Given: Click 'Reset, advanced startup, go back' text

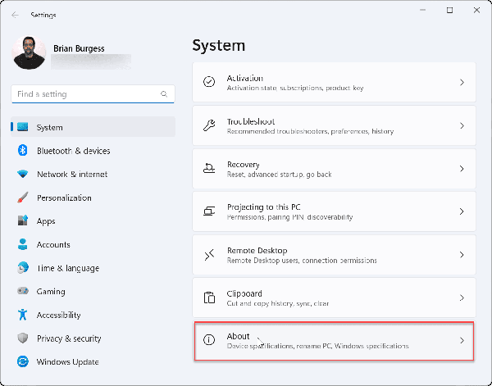Looking at the screenshot, I should pos(279,175).
